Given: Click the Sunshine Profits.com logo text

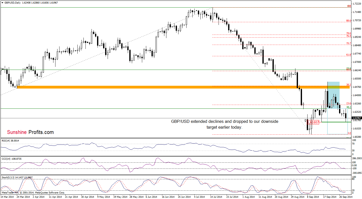Looking at the screenshot, I should (x=30, y=132).
